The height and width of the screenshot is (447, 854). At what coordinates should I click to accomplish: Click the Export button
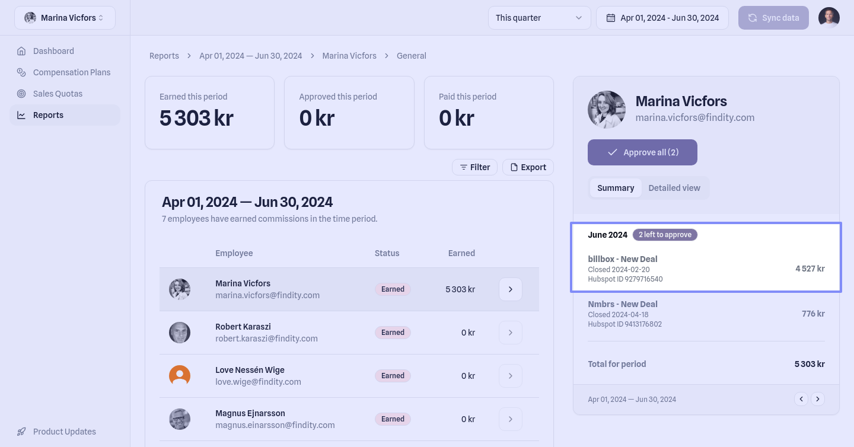[x=528, y=167]
